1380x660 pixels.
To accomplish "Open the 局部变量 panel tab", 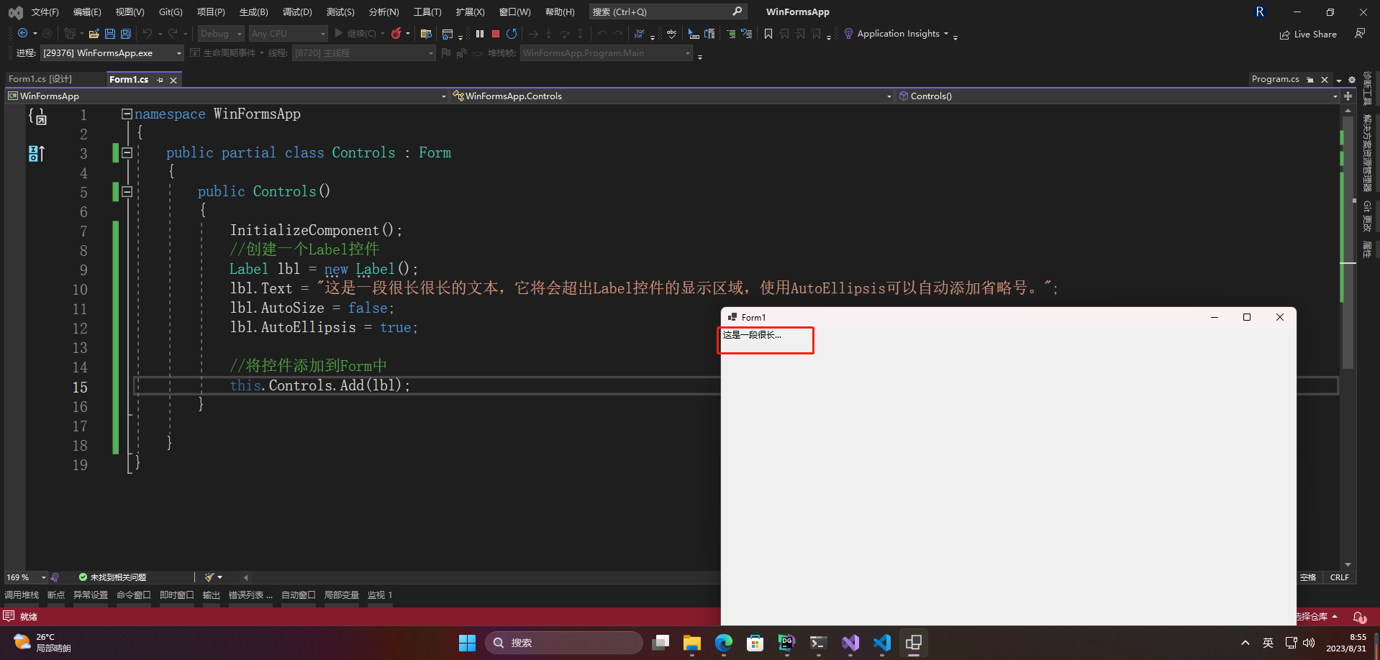I will coord(342,595).
